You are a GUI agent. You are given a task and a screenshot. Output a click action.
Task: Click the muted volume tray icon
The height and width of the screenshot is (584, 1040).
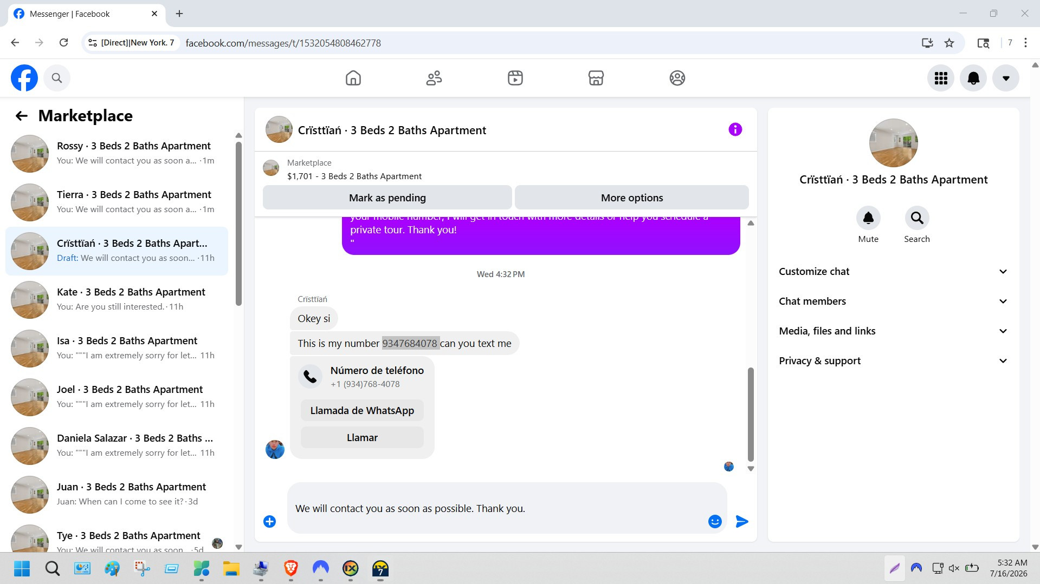(954, 568)
